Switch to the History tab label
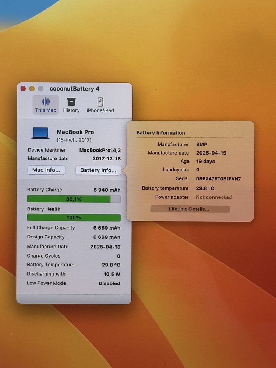 (x=71, y=110)
